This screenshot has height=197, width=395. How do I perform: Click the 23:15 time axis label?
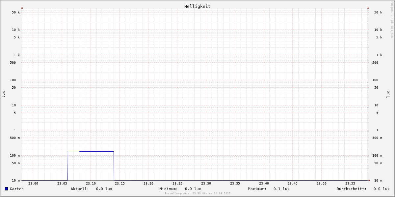point(120,184)
